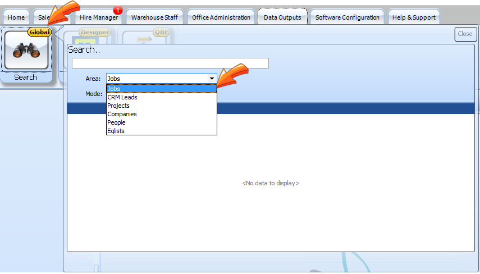Open the Software Configuration tab
Image resolution: width=480 pixels, height=274 pixels.
click(x=347, y=17)
